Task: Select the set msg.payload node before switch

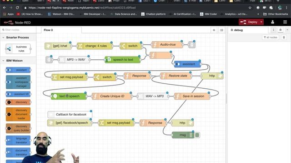Action: [69, 77]
